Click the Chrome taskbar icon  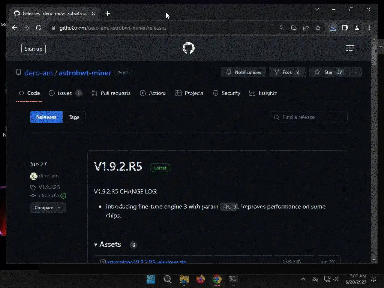[x=217, y=279]
